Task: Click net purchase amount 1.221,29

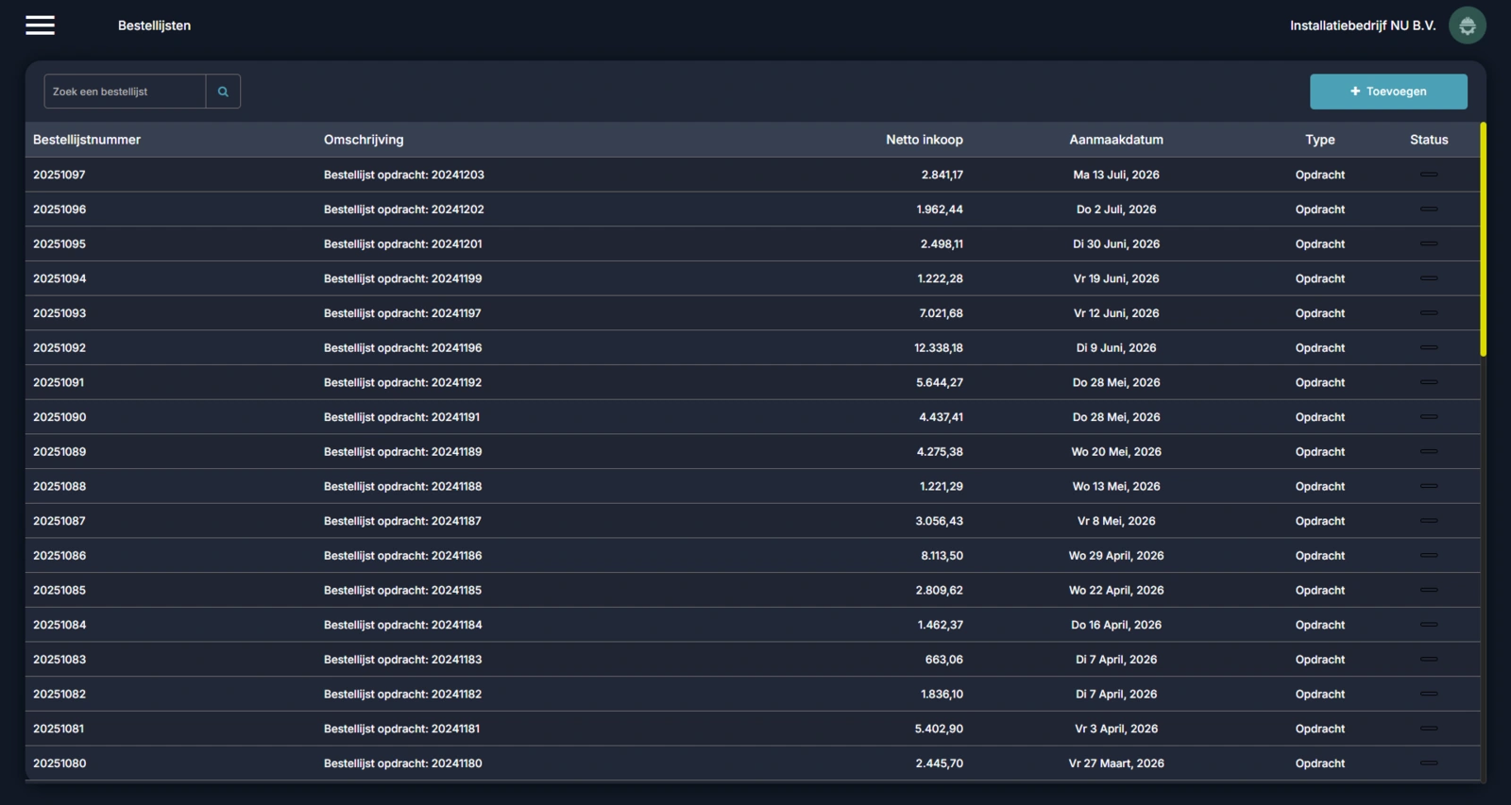Action: pyautogui.click(x=942, y=486)
